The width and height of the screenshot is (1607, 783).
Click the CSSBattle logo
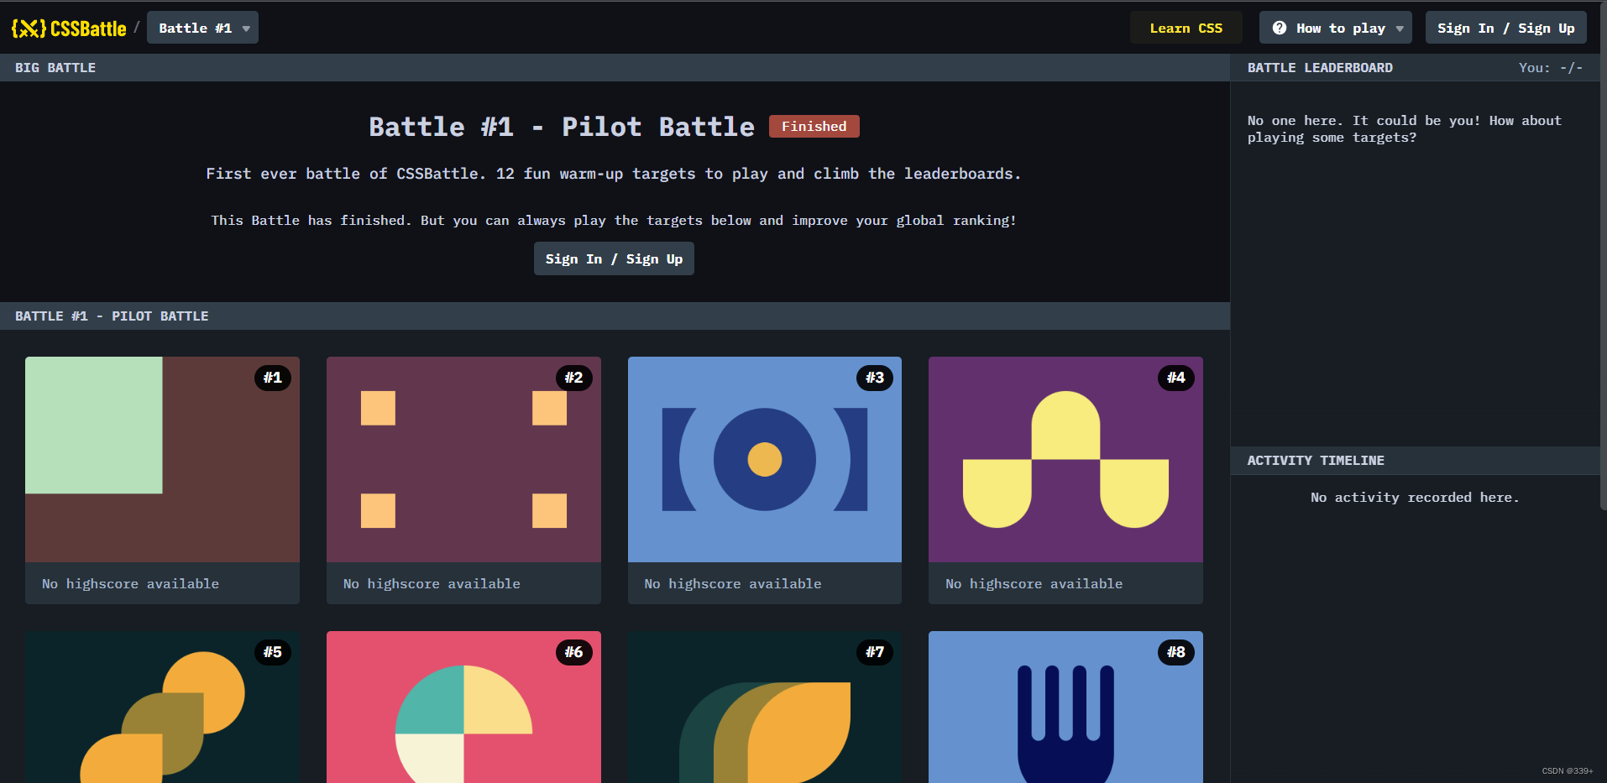69,29
